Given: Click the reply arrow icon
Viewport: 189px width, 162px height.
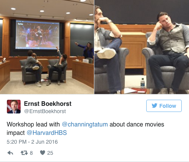Looking at the screenshot, I should (x=10, y=153).
